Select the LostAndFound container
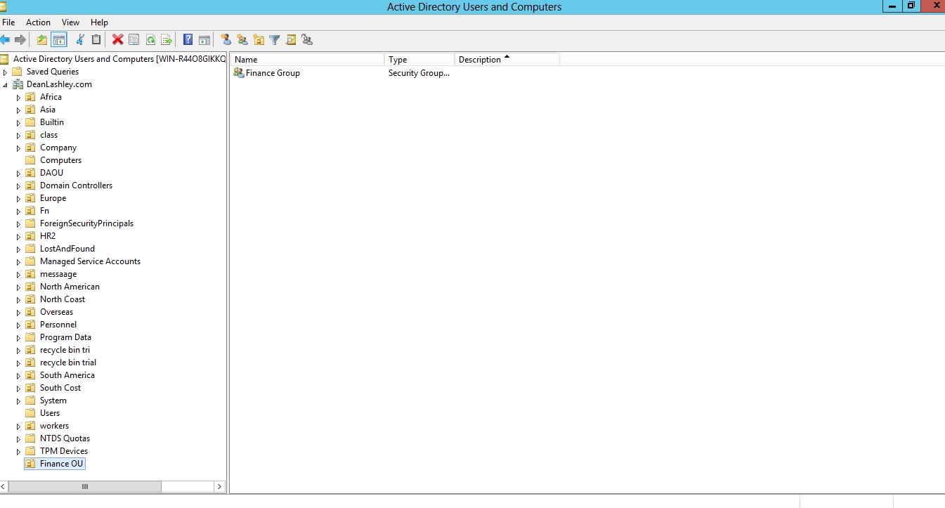 67,249
